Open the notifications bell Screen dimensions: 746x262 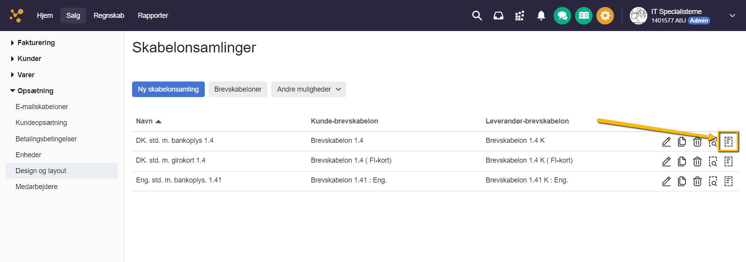[x=541, y=16]
